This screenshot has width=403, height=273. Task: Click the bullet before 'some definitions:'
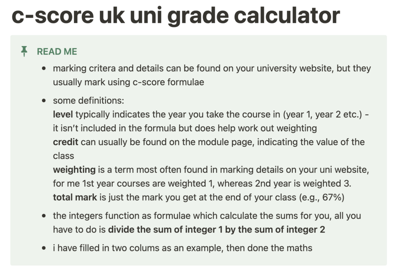44,101
